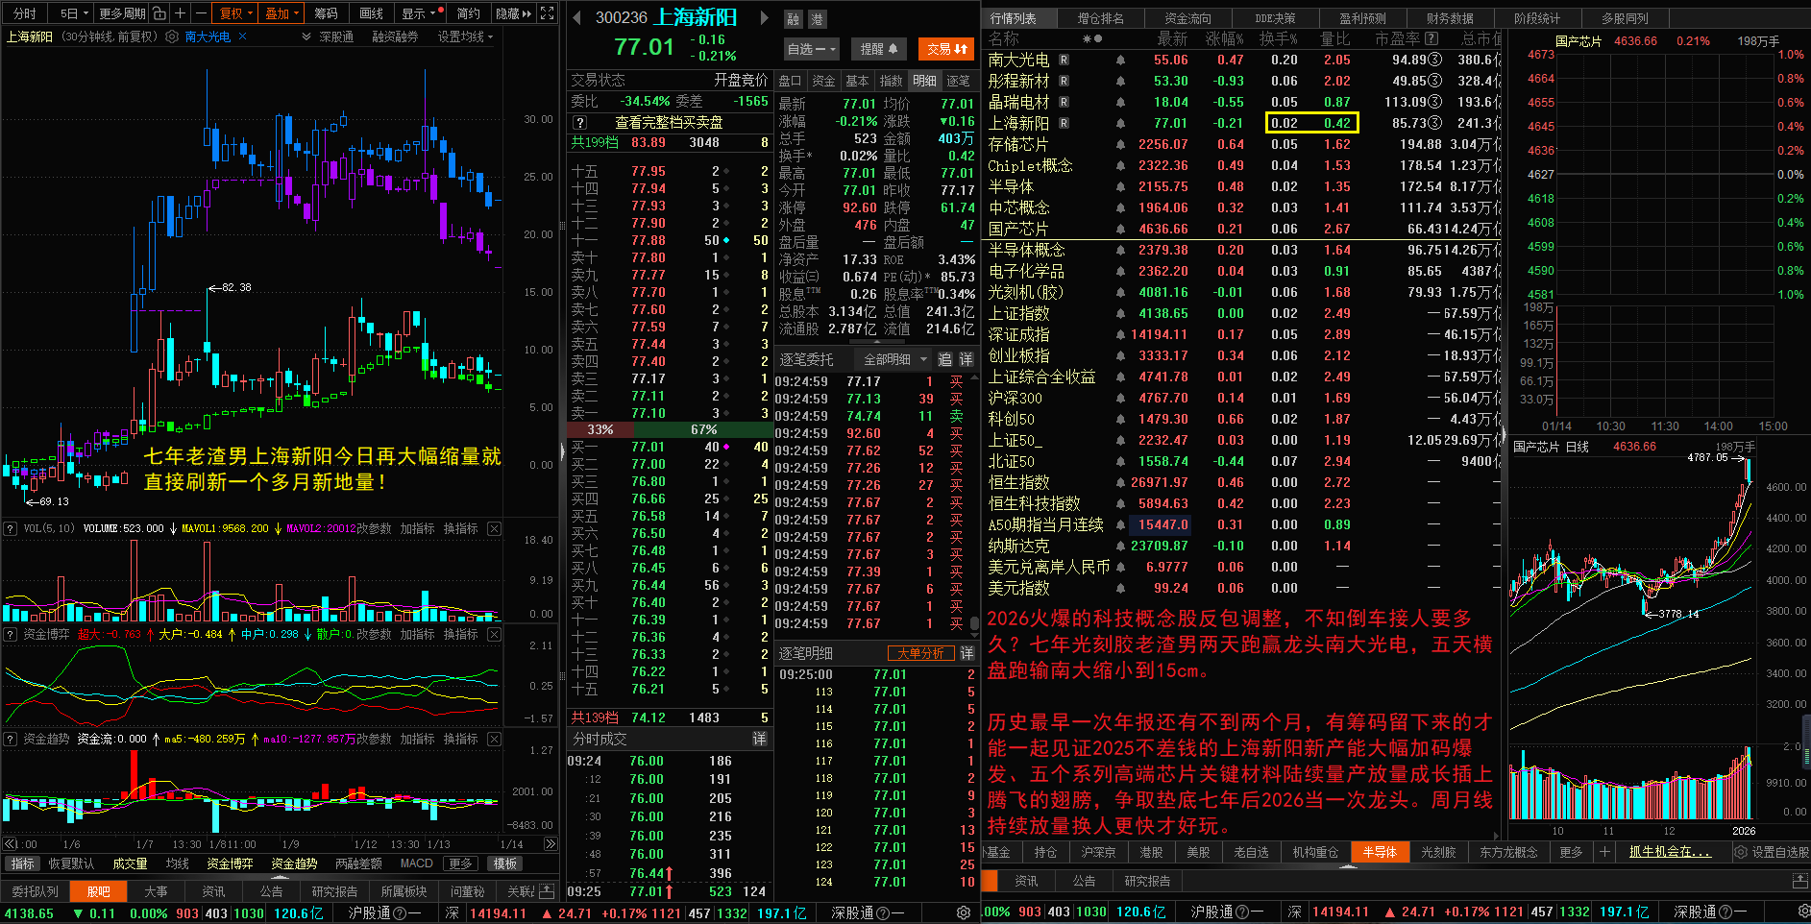1811x924 pixels.
Task: Zoom in chart with plus icon
Action: [180, 13]
